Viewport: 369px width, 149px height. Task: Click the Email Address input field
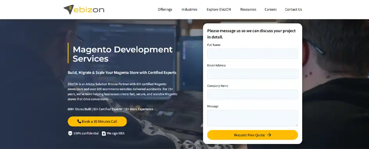(x=253, y=74)
